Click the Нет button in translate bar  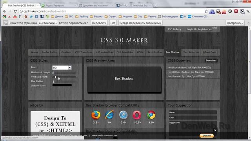coord(113,23)
